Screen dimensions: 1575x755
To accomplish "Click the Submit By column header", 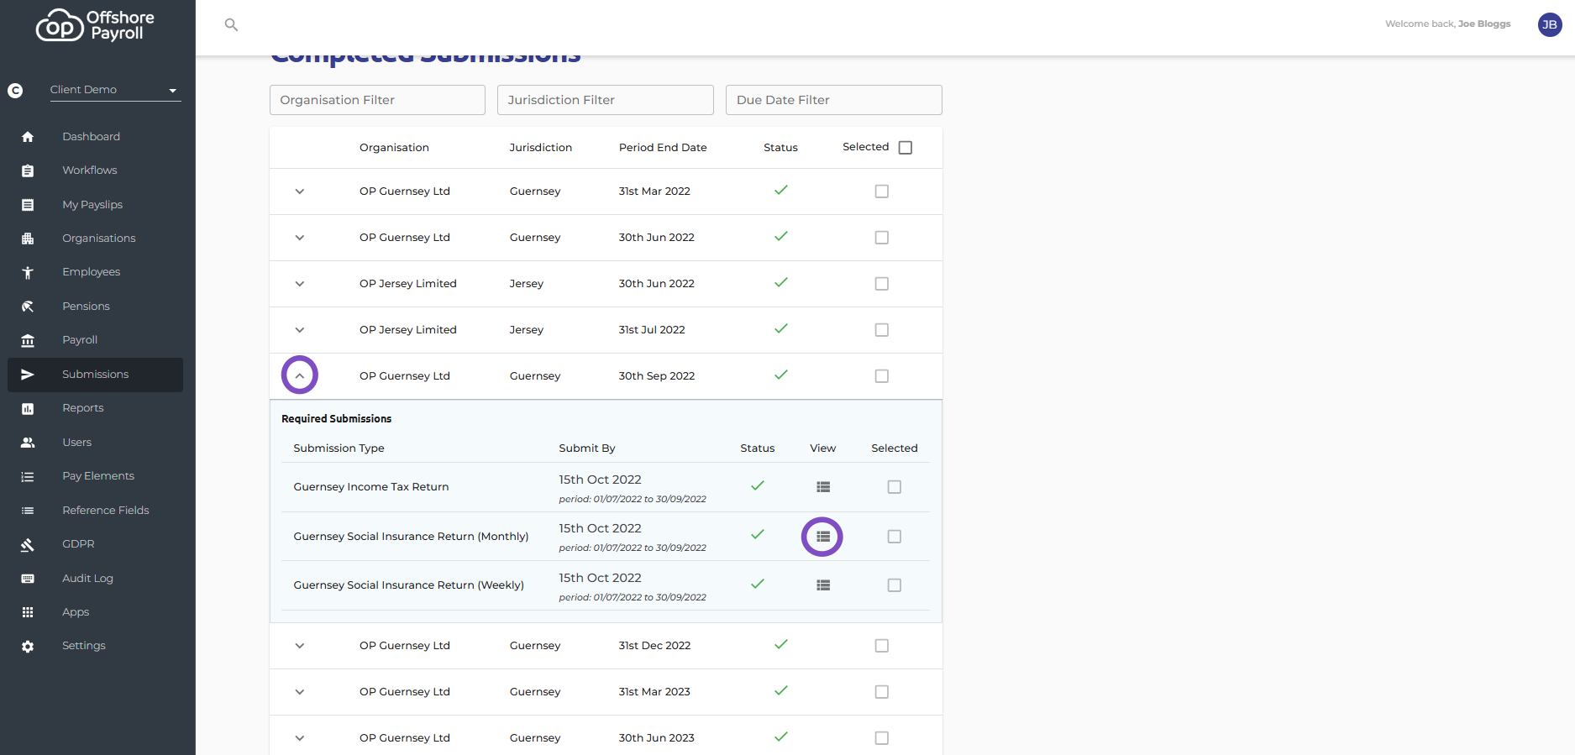I will [x=587, y=448].
